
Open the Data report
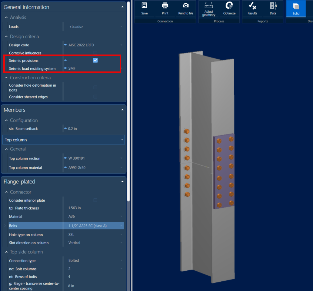pyautogui.click(x=273, y=8)
